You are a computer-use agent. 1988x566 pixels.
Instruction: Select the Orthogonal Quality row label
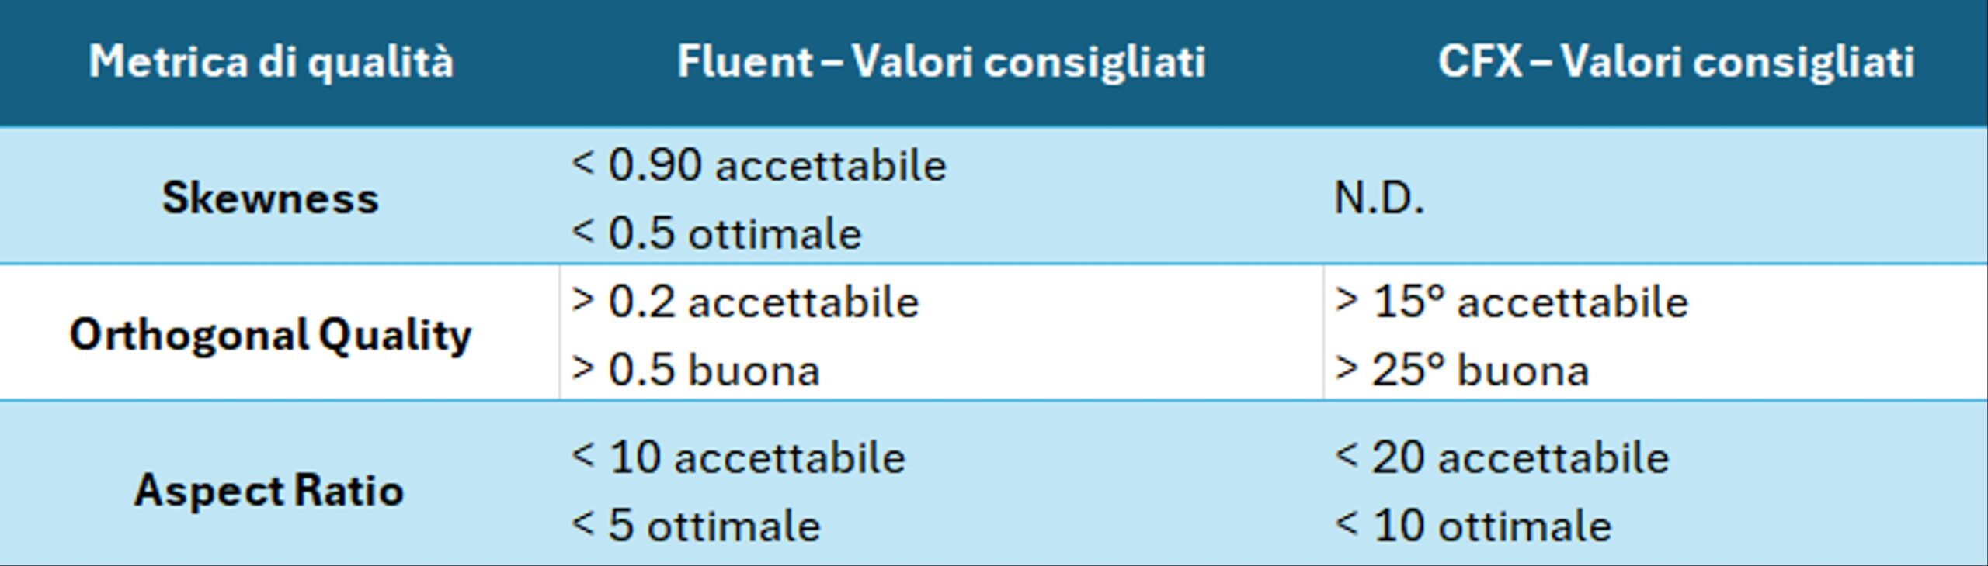coord(270,335)
